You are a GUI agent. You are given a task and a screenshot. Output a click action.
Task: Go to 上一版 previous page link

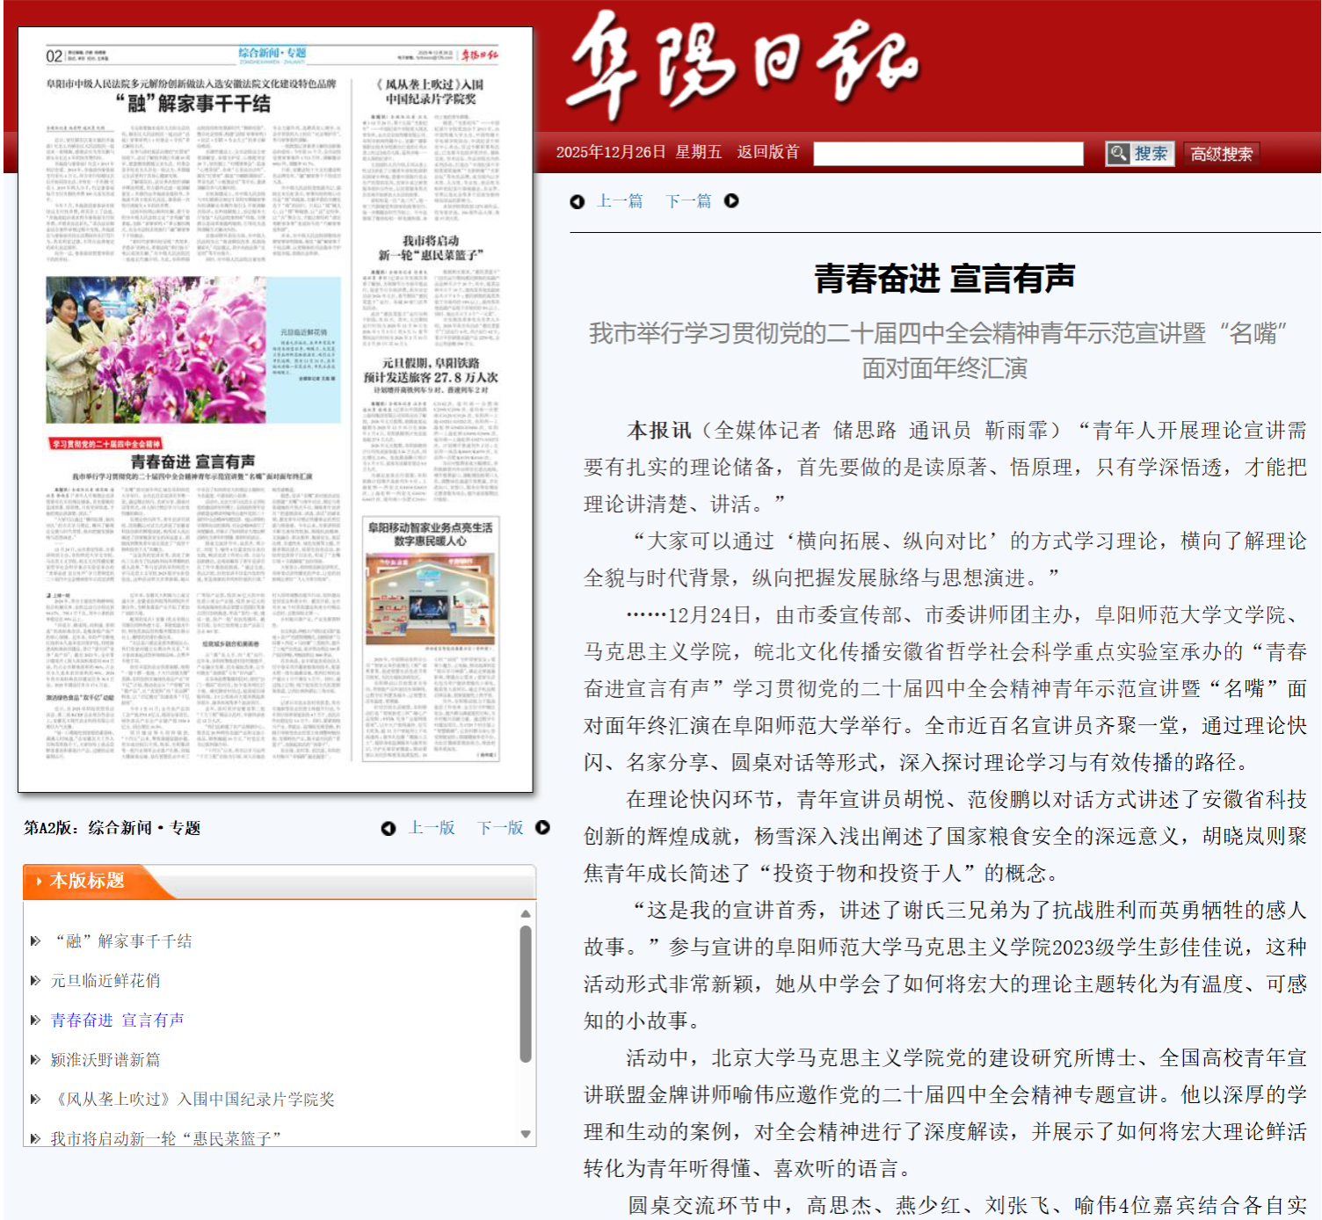coord(432,828)
